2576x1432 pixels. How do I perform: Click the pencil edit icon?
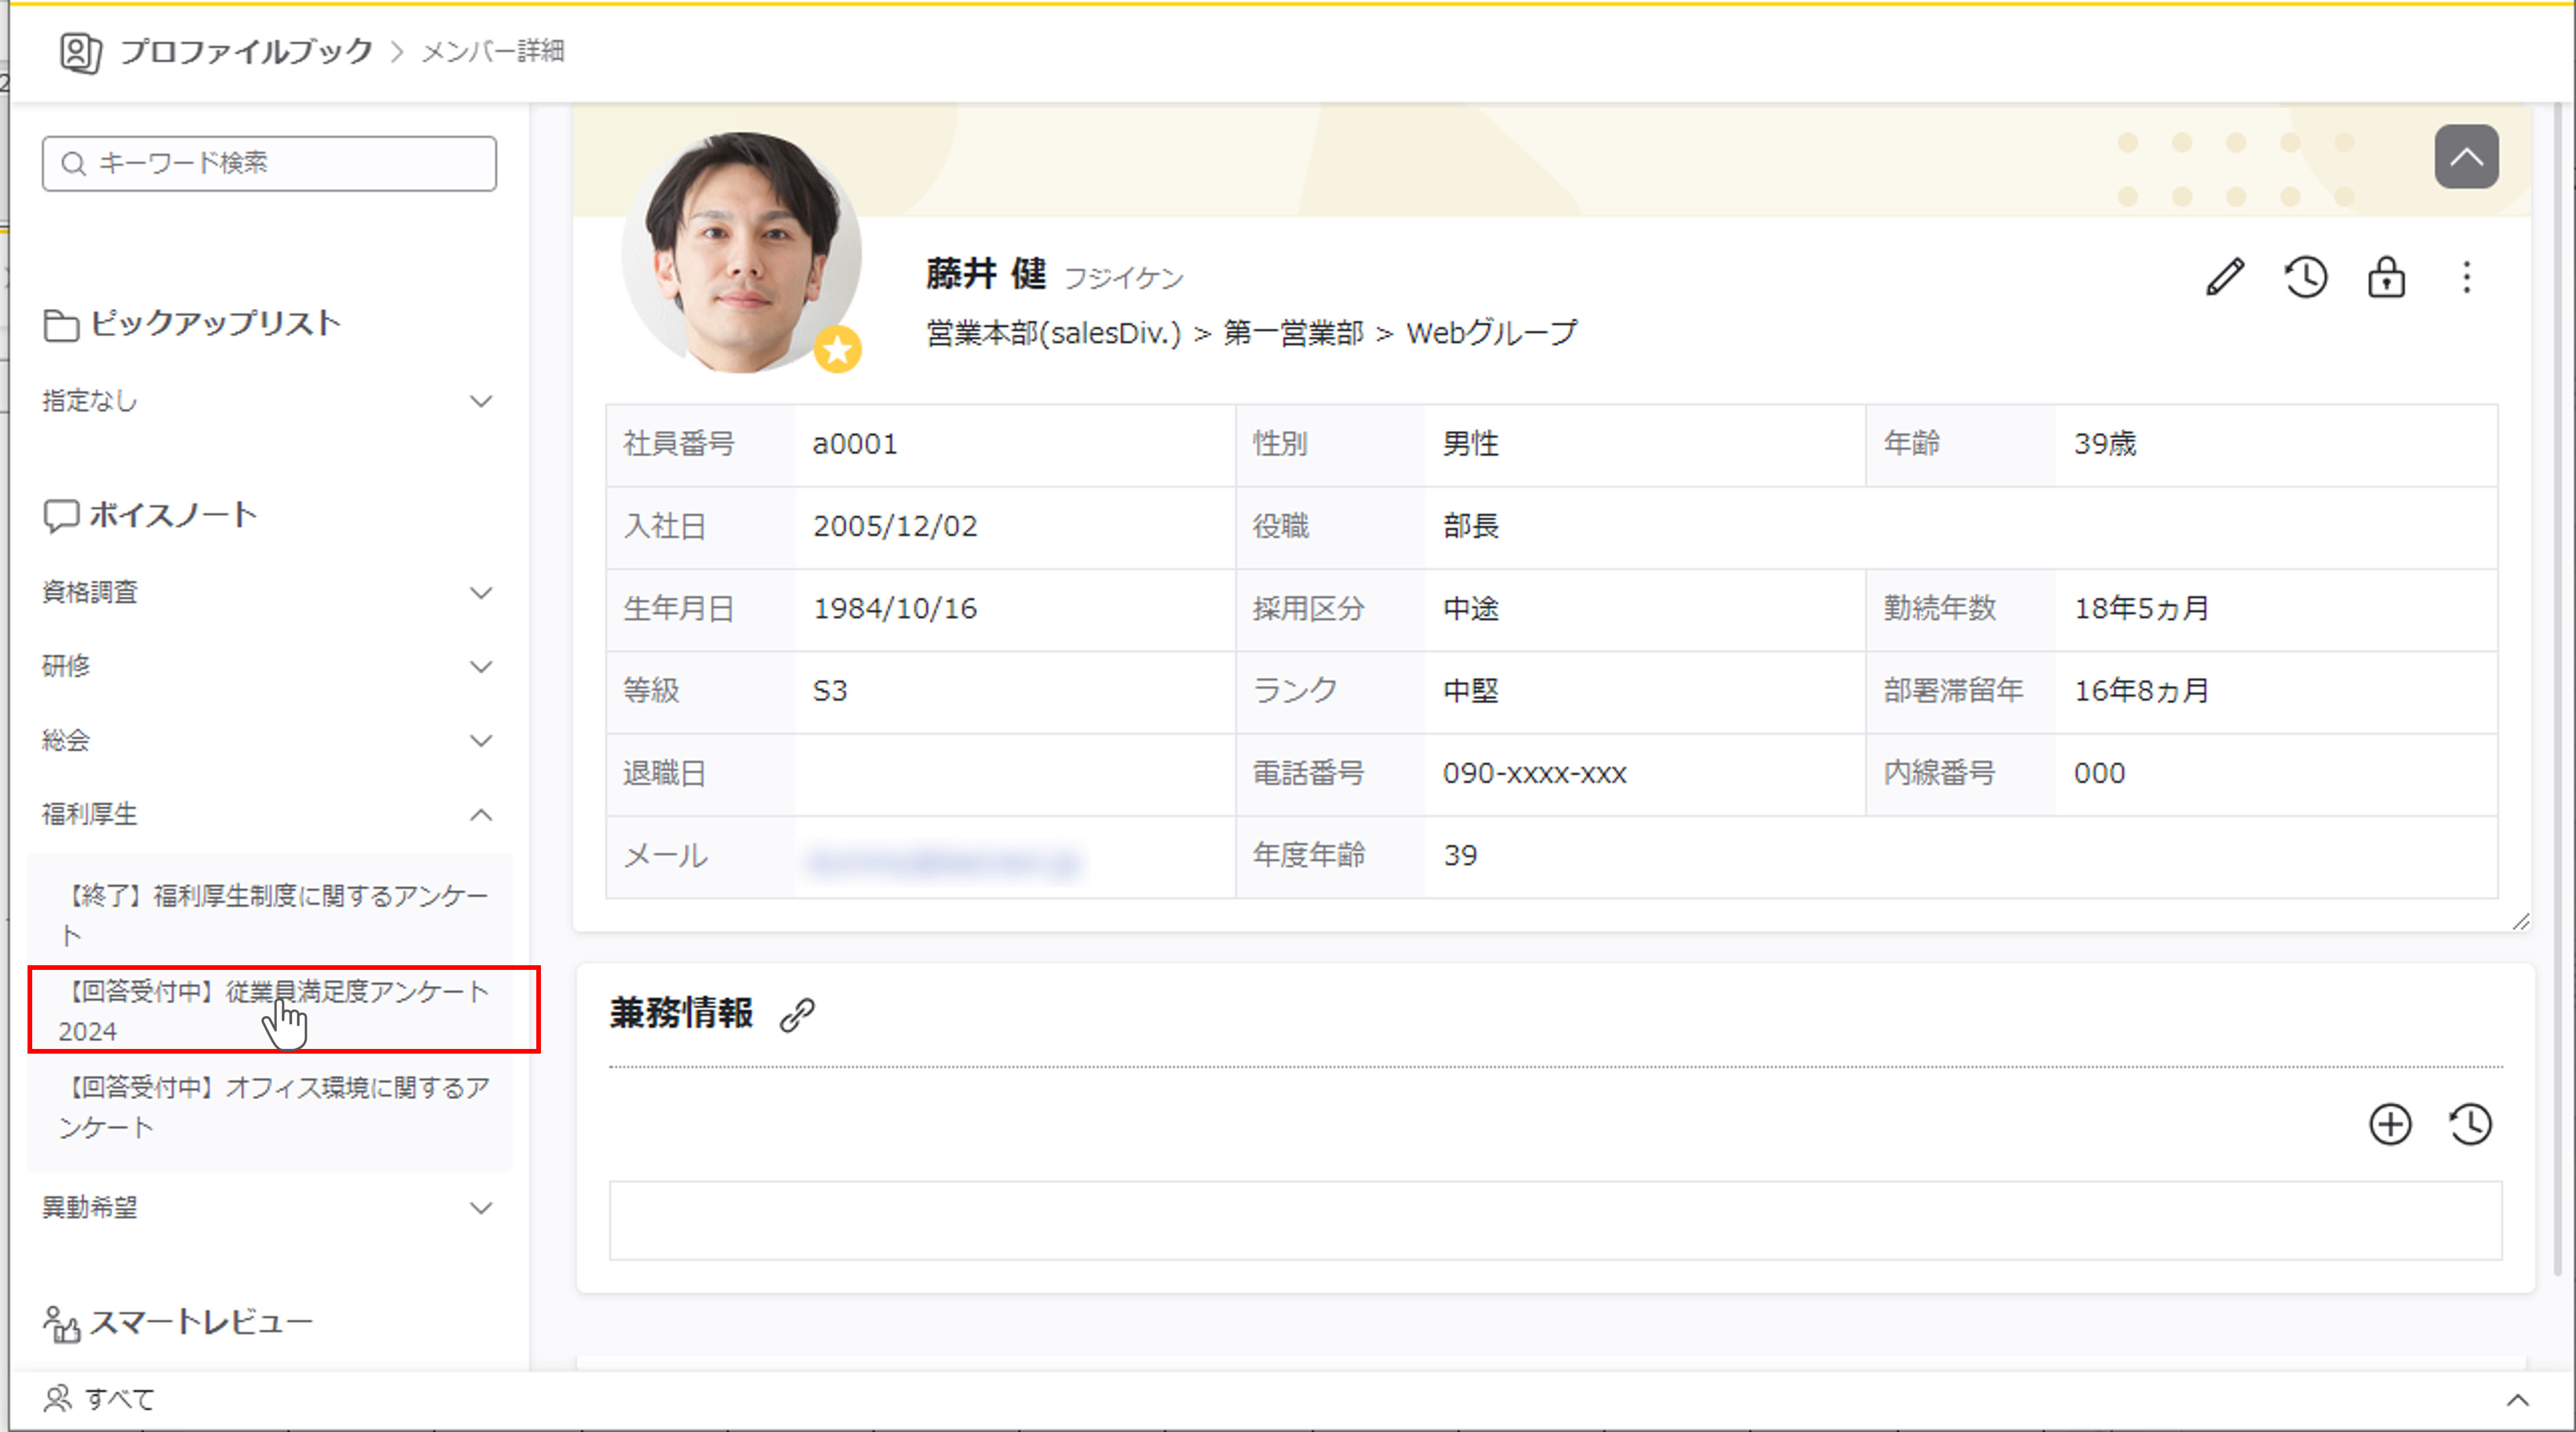click(x=2225, y=277)
